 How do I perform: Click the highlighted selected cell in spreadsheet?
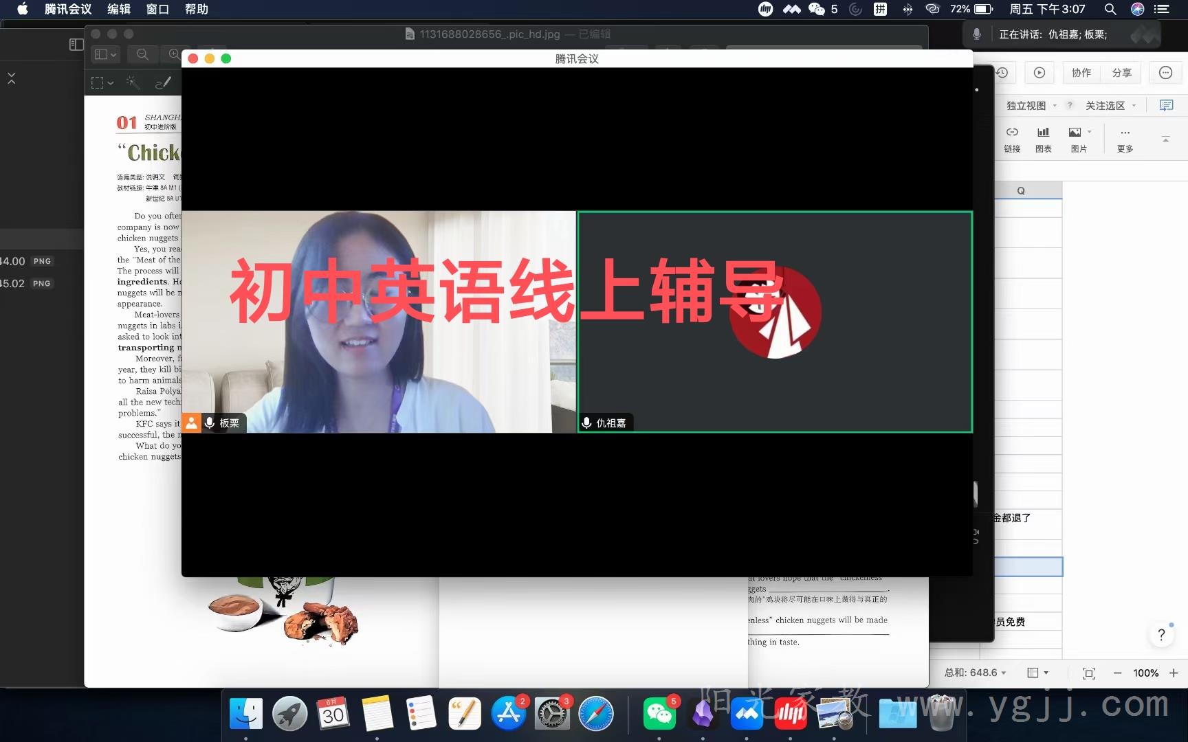1028,567
